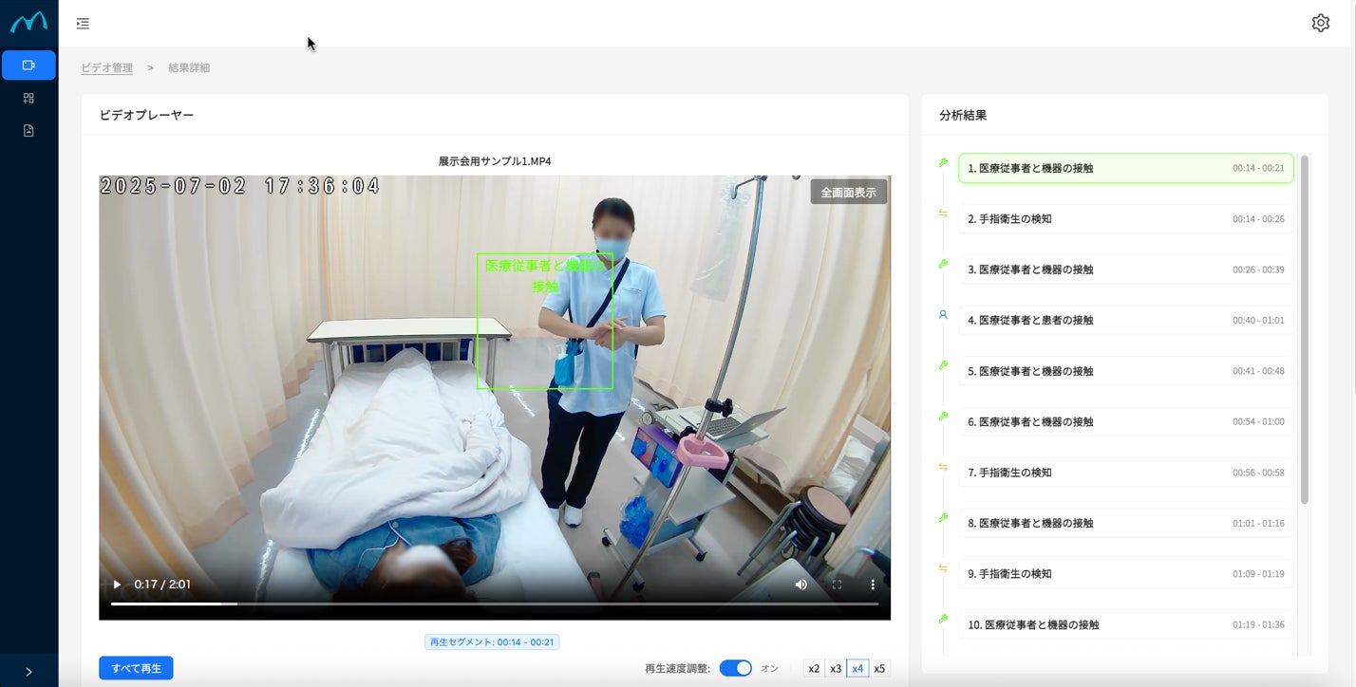This screenshot has width=1356, height=687.
Task: Select x5 playback speed
Action: coord(879,668)
